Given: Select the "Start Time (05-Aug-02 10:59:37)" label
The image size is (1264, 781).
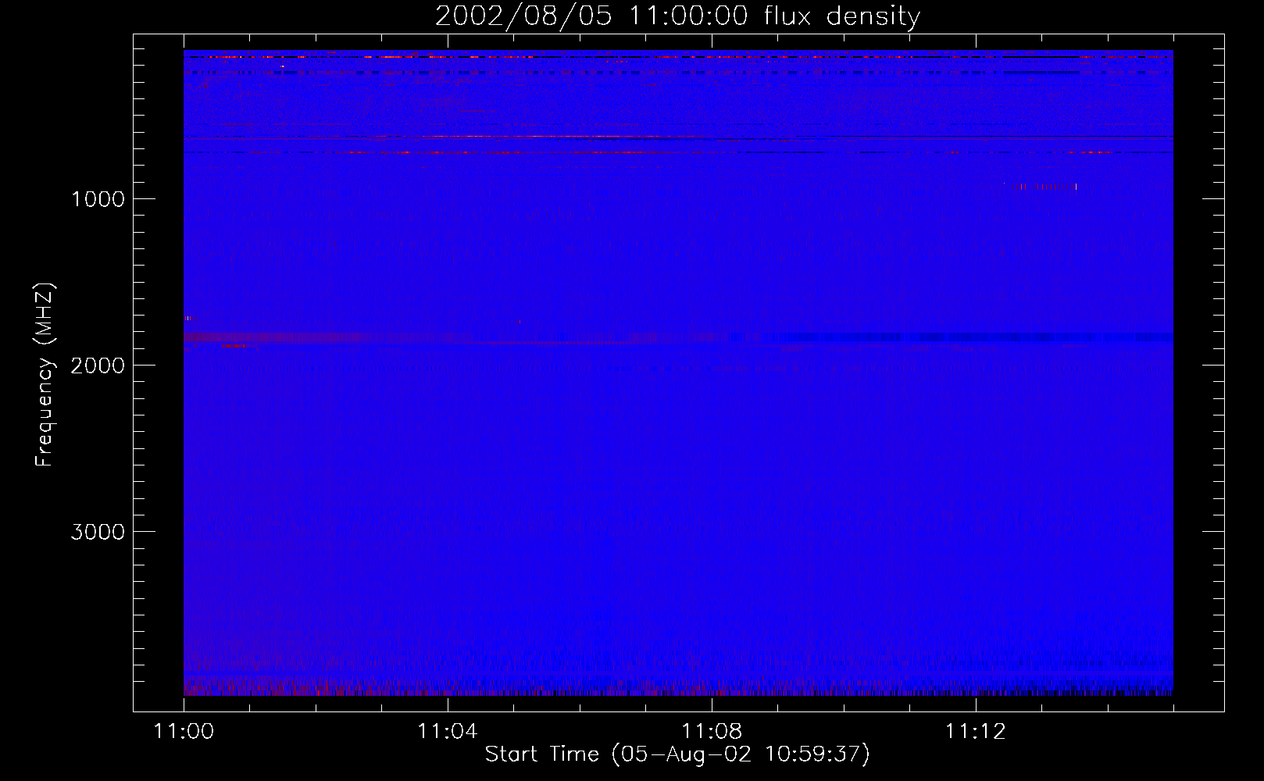Looking at the screenshot, I should click(x=677, y=754).
